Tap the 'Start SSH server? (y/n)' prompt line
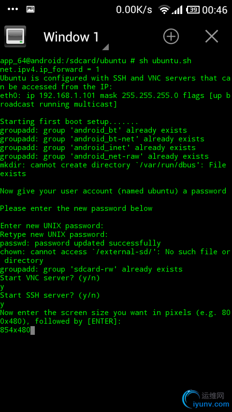The width and height of the screenshot is (232, 412). [50, 295]
